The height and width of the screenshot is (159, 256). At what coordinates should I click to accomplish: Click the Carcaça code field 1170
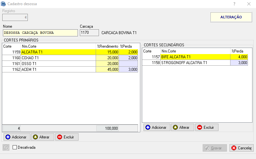tap(89, 33)
